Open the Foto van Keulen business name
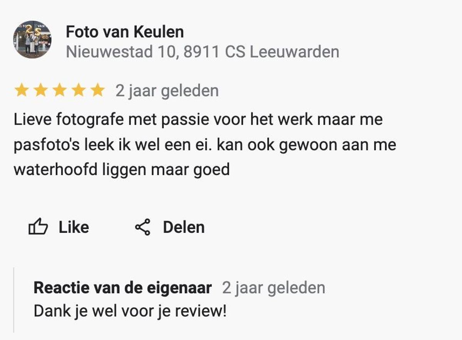The image size is (462, 340). [x=125, y=32]
